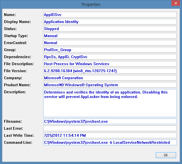Click the "Company:" label

click(x=13, y=78)
